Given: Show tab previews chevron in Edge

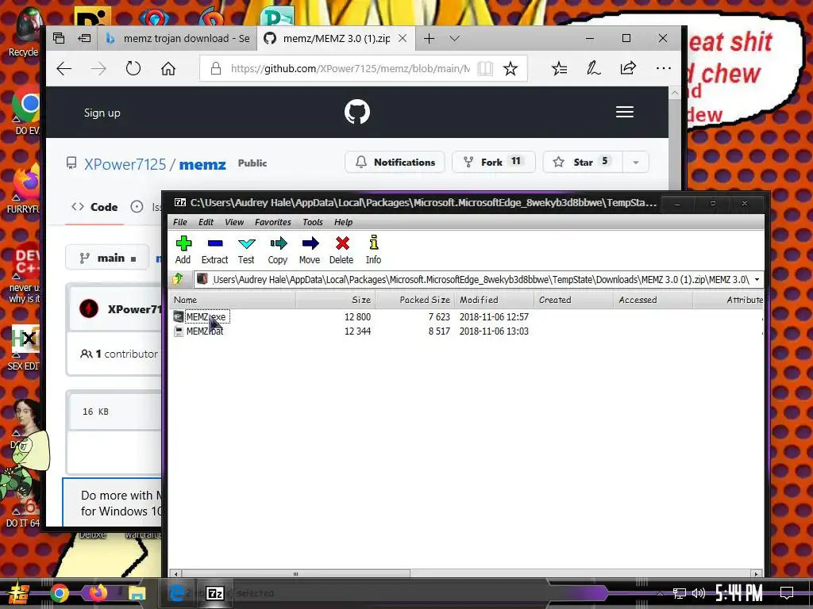Looking at the screenshot, I should (x=454, y=38).
